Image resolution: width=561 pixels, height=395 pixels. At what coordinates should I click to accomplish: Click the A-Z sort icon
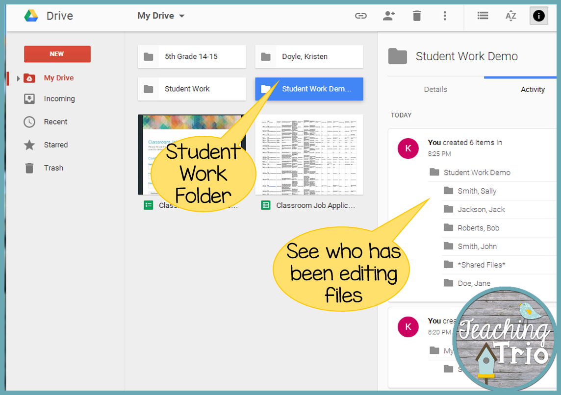[510, 16]
